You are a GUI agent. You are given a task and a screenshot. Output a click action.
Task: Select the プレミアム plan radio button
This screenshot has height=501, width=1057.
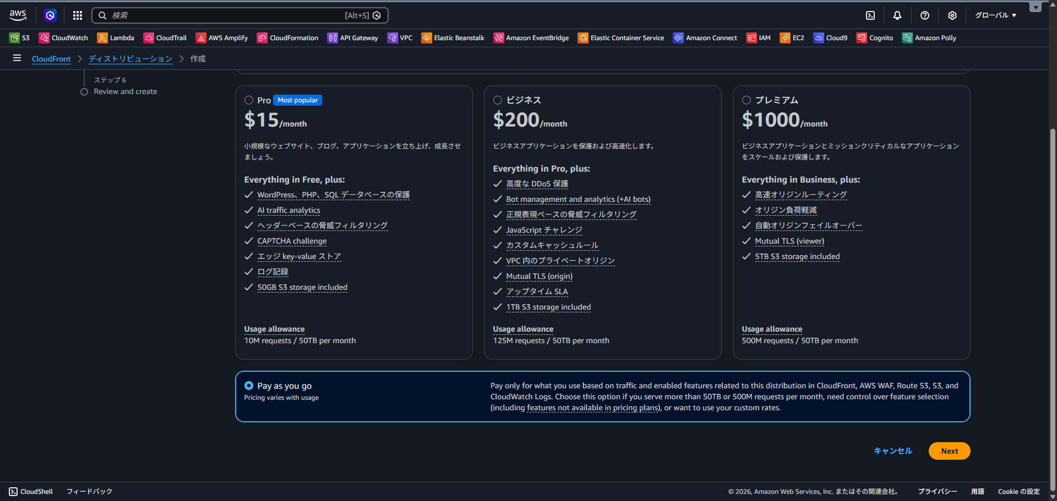pos(747,100)
